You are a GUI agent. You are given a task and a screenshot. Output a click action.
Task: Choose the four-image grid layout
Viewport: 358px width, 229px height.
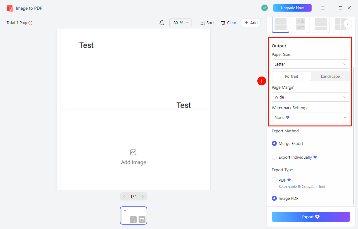pyautogui.click(x=339, y=24)
